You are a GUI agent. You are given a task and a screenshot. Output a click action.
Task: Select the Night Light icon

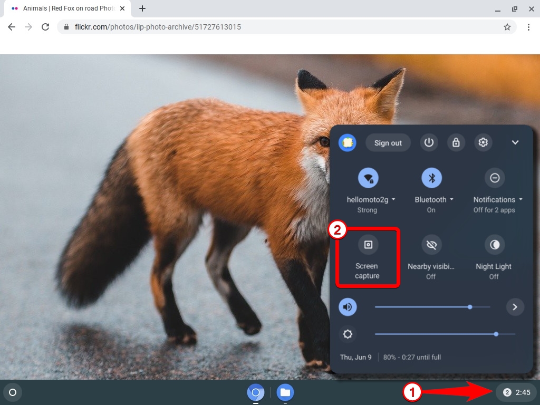[494, 244]
